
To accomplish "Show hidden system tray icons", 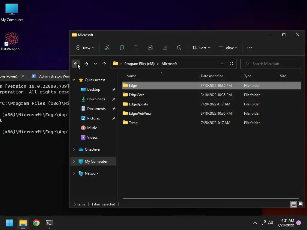I will (x=255, y=223).
